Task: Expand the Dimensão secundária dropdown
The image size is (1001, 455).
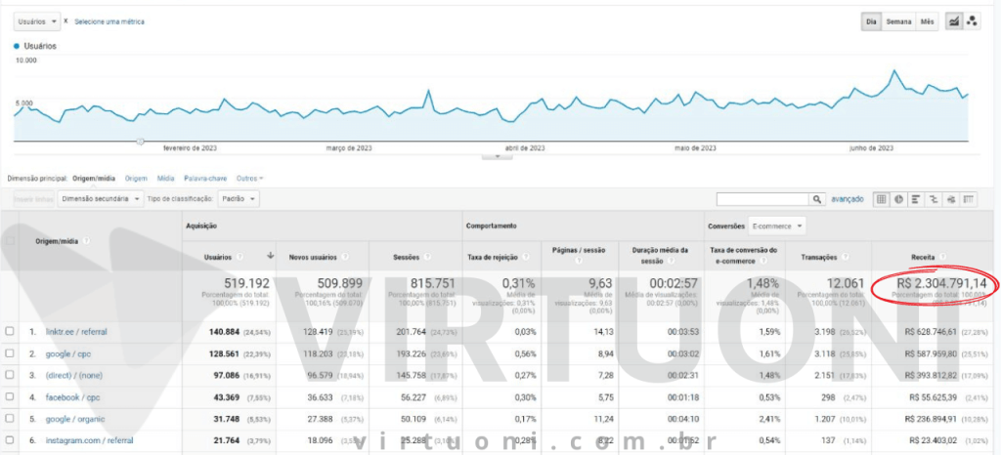Action: click(99, 199)
